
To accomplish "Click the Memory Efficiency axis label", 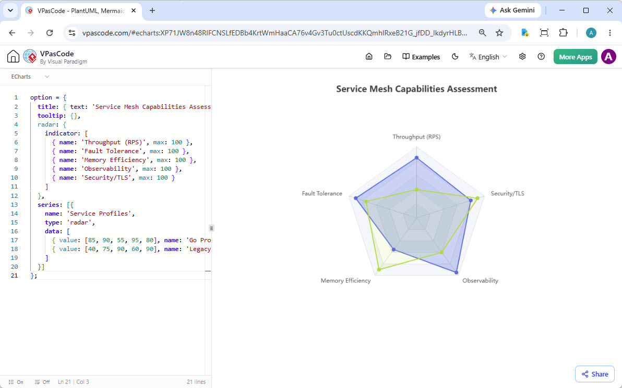I will click(345, 281).
